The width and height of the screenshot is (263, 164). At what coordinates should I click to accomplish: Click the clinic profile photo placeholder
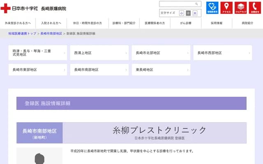[x=39, y=158]
